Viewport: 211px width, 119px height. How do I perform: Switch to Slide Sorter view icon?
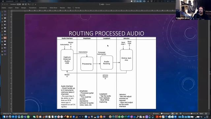[177, 114]
